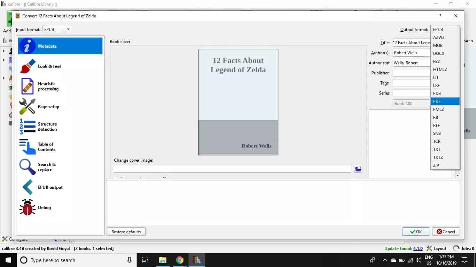Screen dimensions: 476x267
Task: Choose ZIP output format
Action: 445,165
